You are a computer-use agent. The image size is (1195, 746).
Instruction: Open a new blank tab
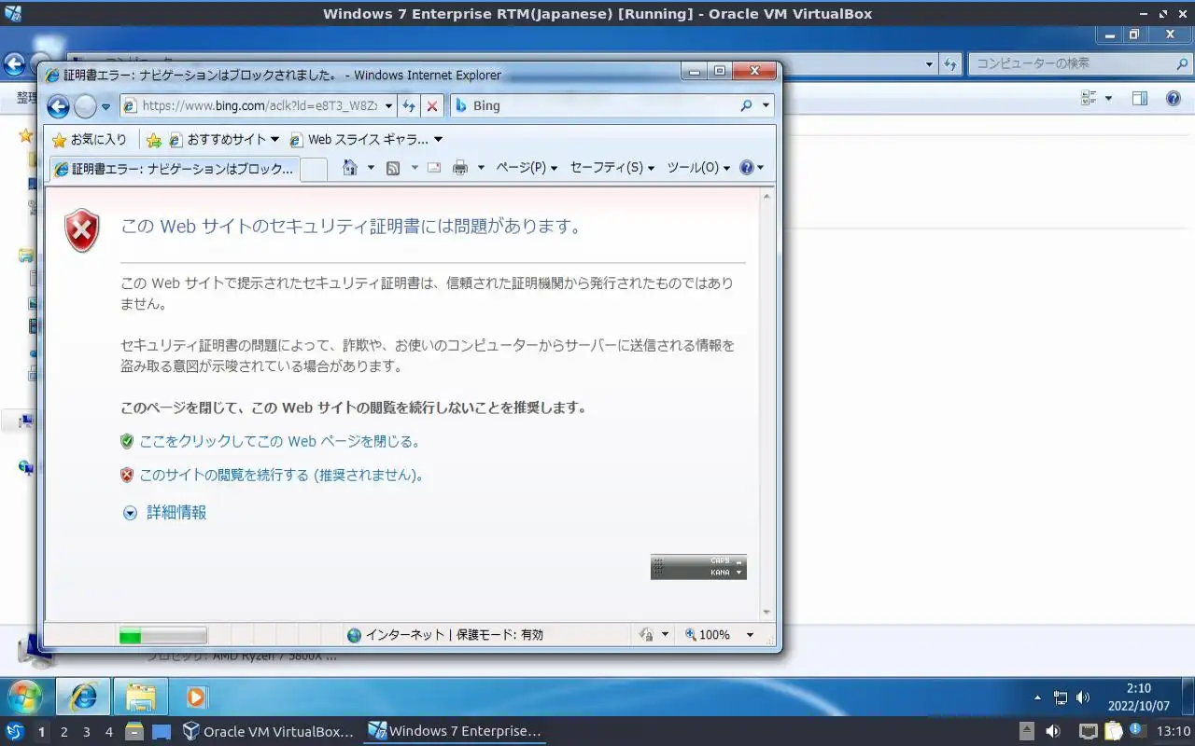(x=314, y=169)
